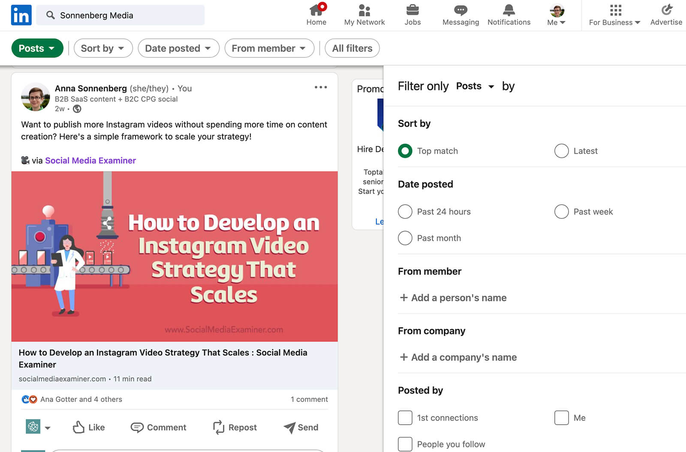The image size is (686, 452).
Task: Select the Top match radio button
Action: 405,151
